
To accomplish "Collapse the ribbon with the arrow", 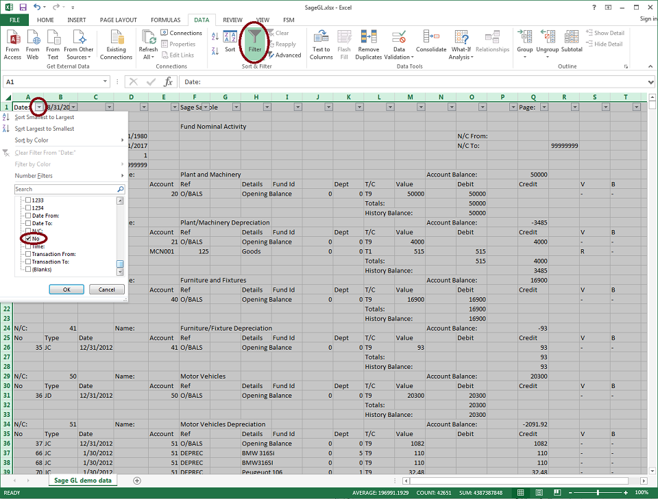I will 650,66.
